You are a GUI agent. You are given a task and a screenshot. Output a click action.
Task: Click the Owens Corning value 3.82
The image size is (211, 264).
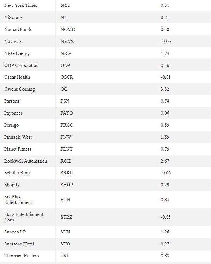click(165, 89)
